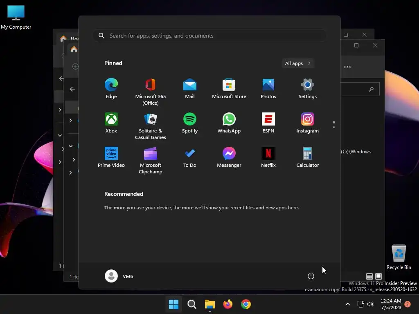The height and width of the screenshot is (314, 419).
Task: Click the power button in Start menu
Action: coord(311,276)
